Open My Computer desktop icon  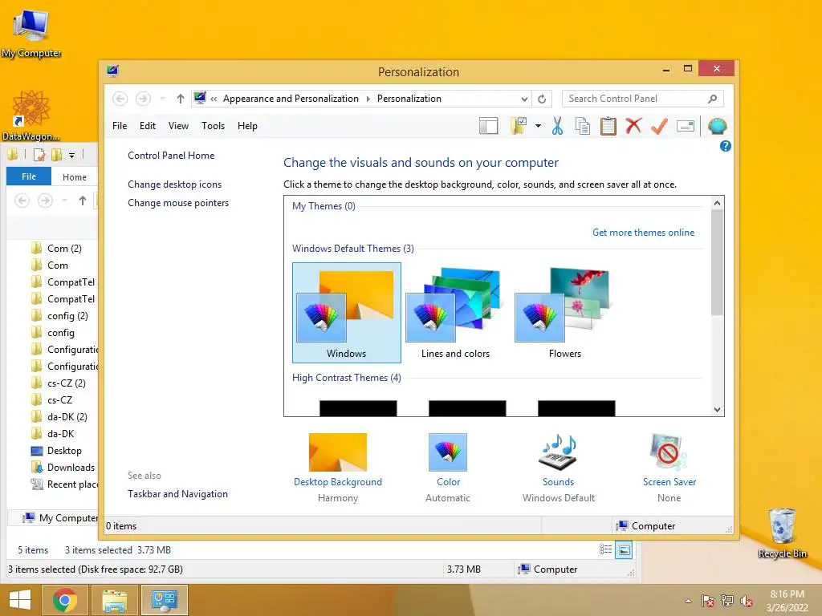coord(31,32)
